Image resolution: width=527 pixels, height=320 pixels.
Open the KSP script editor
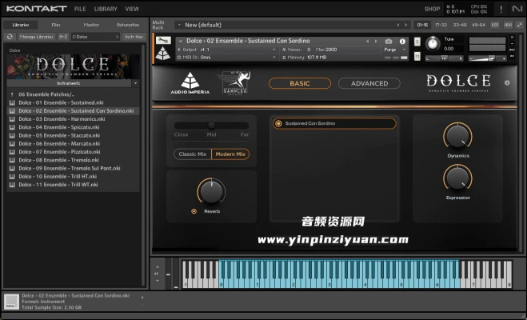[495, 25]
